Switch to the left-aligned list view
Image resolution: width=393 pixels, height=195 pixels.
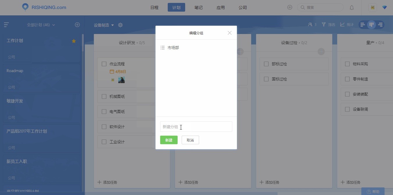[x=363, y=25]
